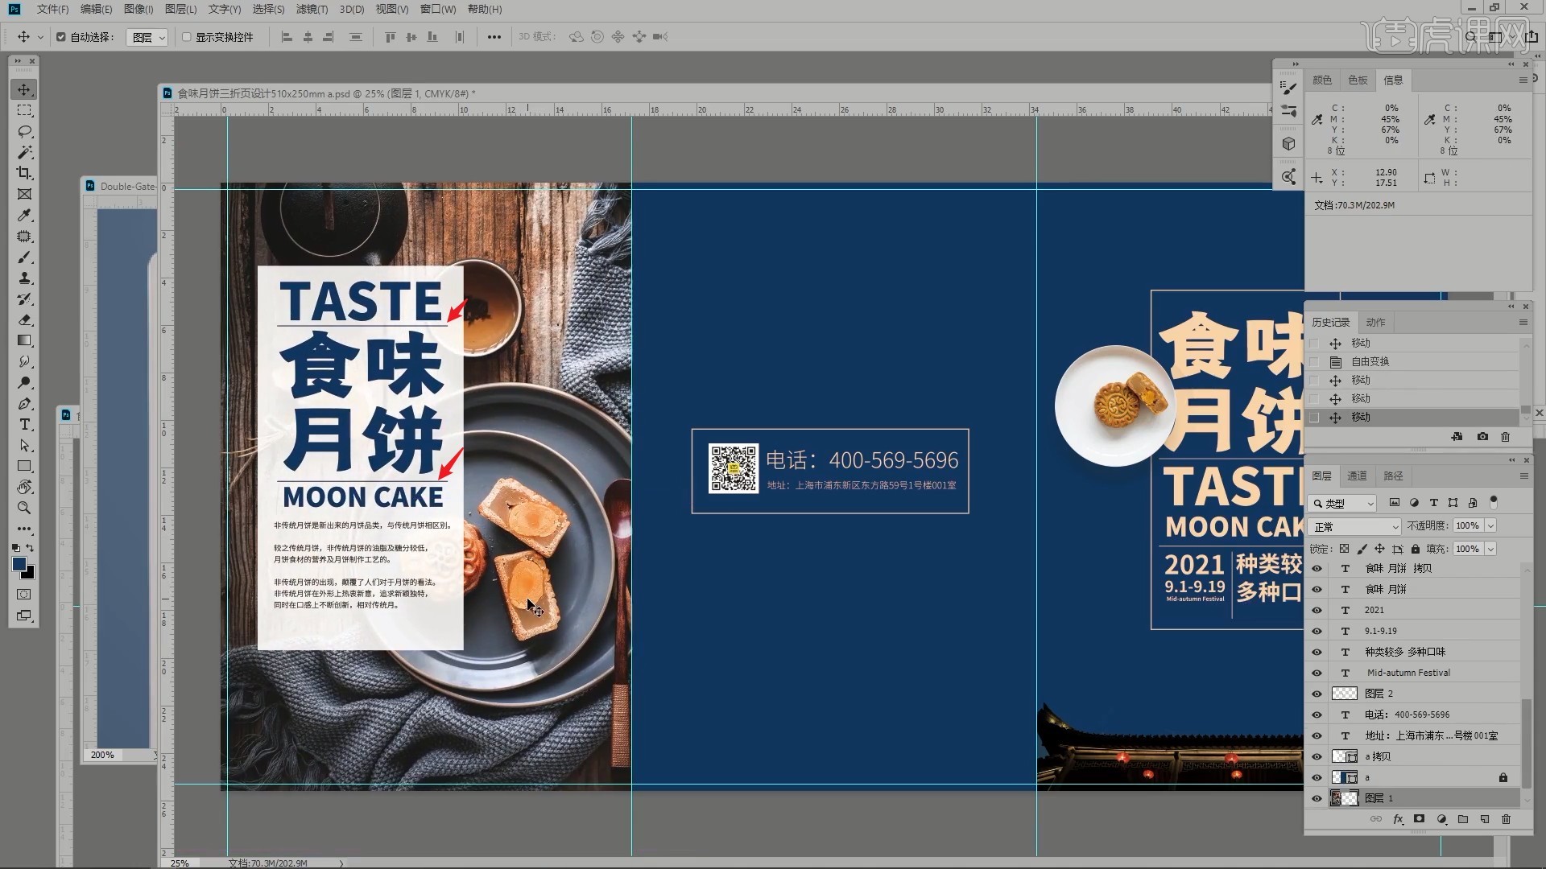Select the Eyedropper tool
This screenshot has height=869, width=1546.
click(24, 215)
